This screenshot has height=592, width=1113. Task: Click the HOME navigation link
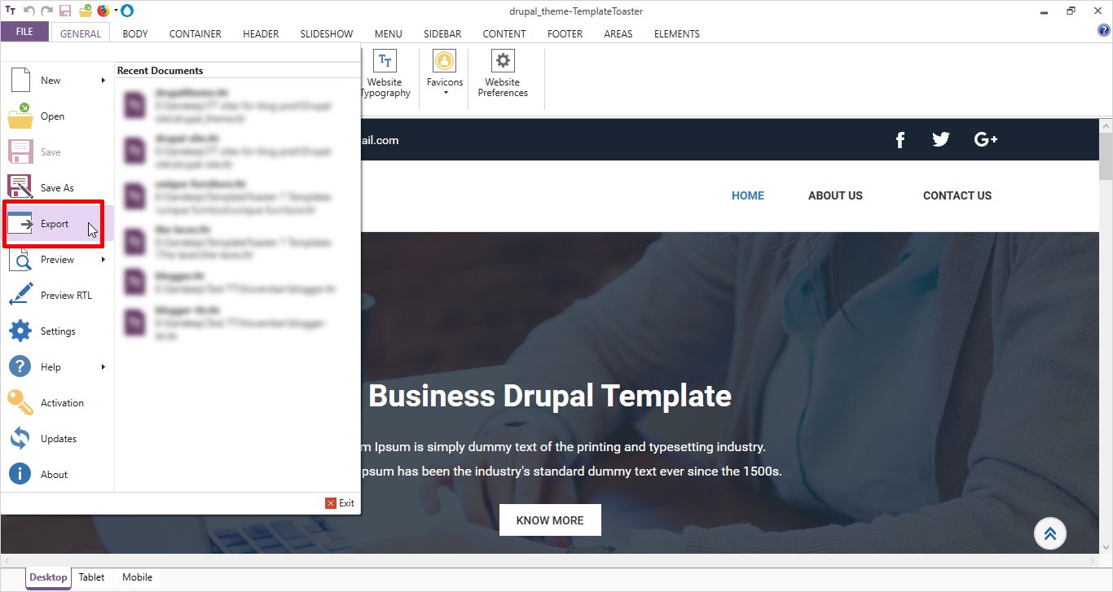[x=748, y=195]
